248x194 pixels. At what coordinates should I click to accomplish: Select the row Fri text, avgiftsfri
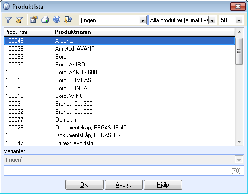tap(119, 143)
